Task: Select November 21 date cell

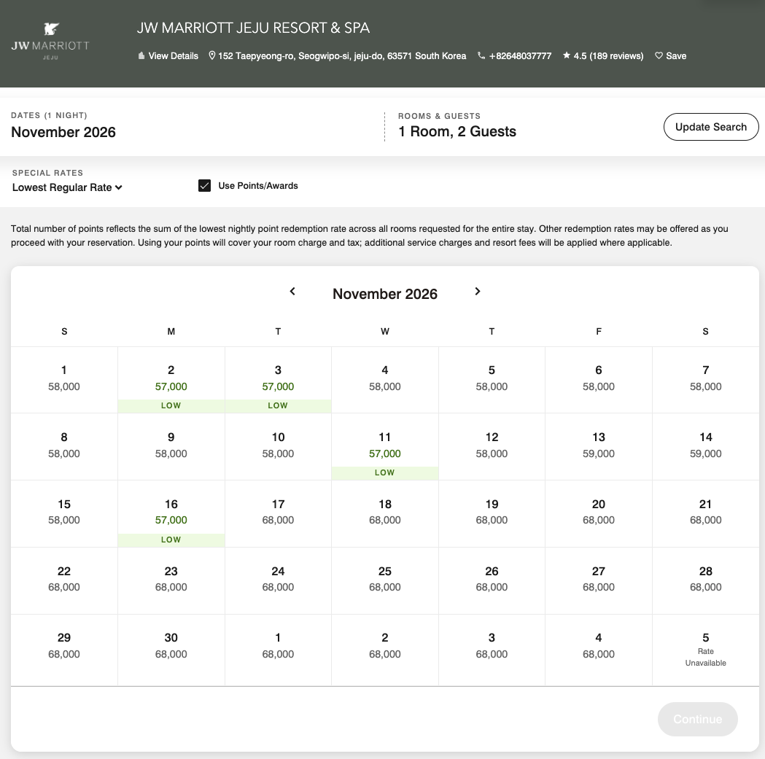Action: (x=705, y=513)
